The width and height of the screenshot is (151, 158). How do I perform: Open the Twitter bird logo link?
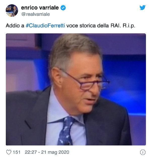coord(142,8)
